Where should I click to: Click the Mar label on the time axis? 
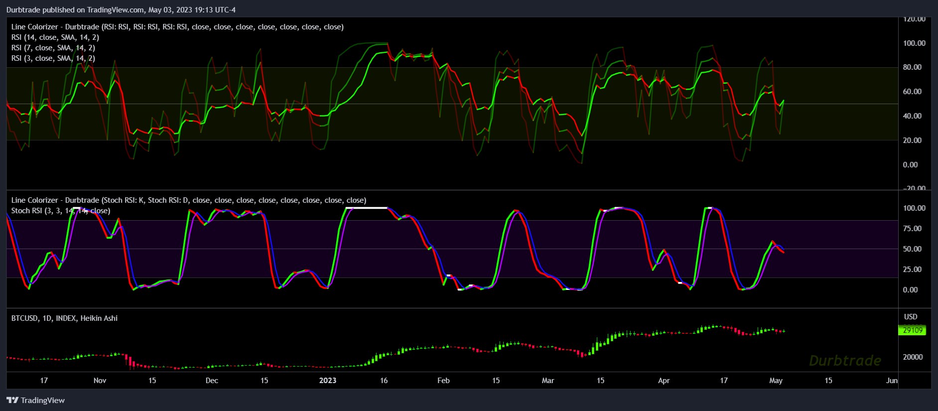[x=548, y=381]
